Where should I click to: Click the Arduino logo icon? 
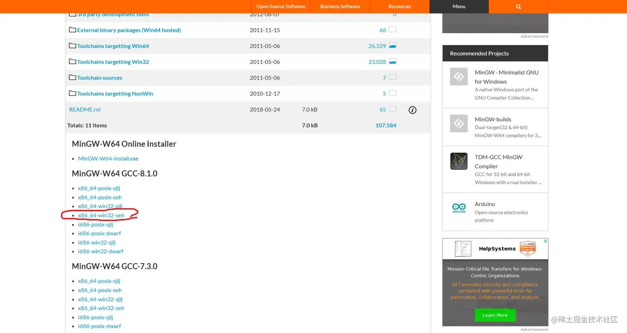coord(459,208)
